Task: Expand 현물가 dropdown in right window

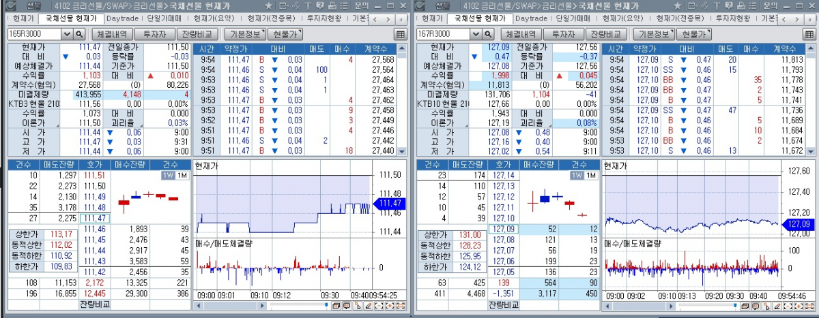Action: 695,33
